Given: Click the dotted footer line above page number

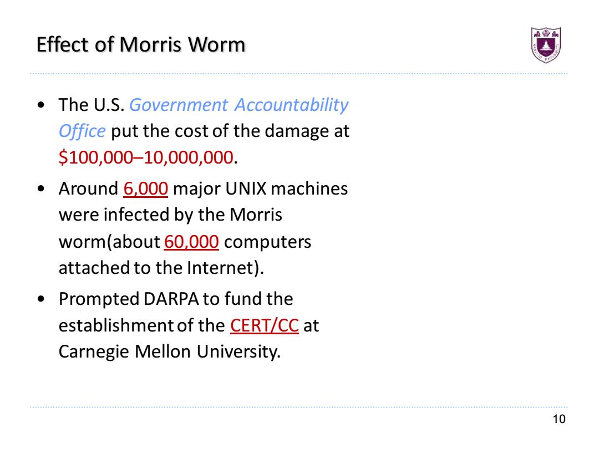Looking at the screenshot, I should click(299, 407).
